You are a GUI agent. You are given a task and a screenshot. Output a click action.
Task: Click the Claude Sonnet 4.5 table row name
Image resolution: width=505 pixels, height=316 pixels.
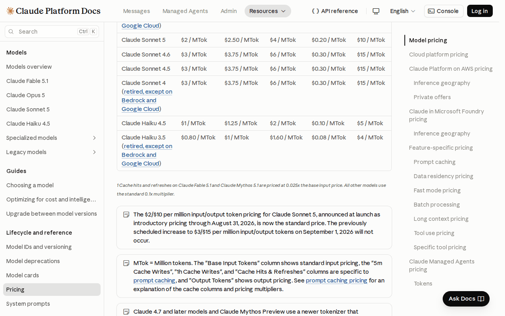tap(146, 69)
